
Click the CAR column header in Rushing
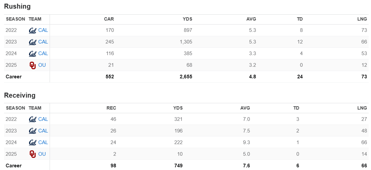pos(109,19)
